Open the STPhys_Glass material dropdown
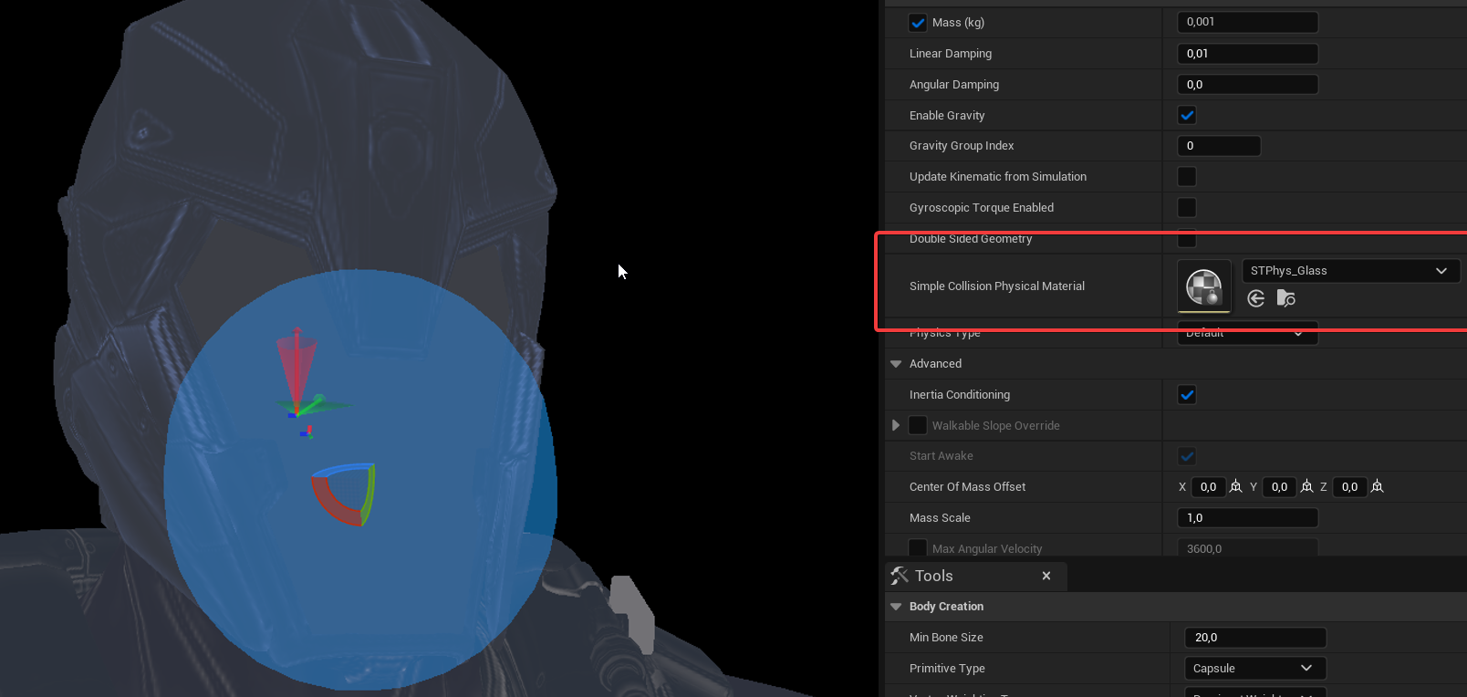Viewport: 1467px width, 697px height. pos(1349,271)
